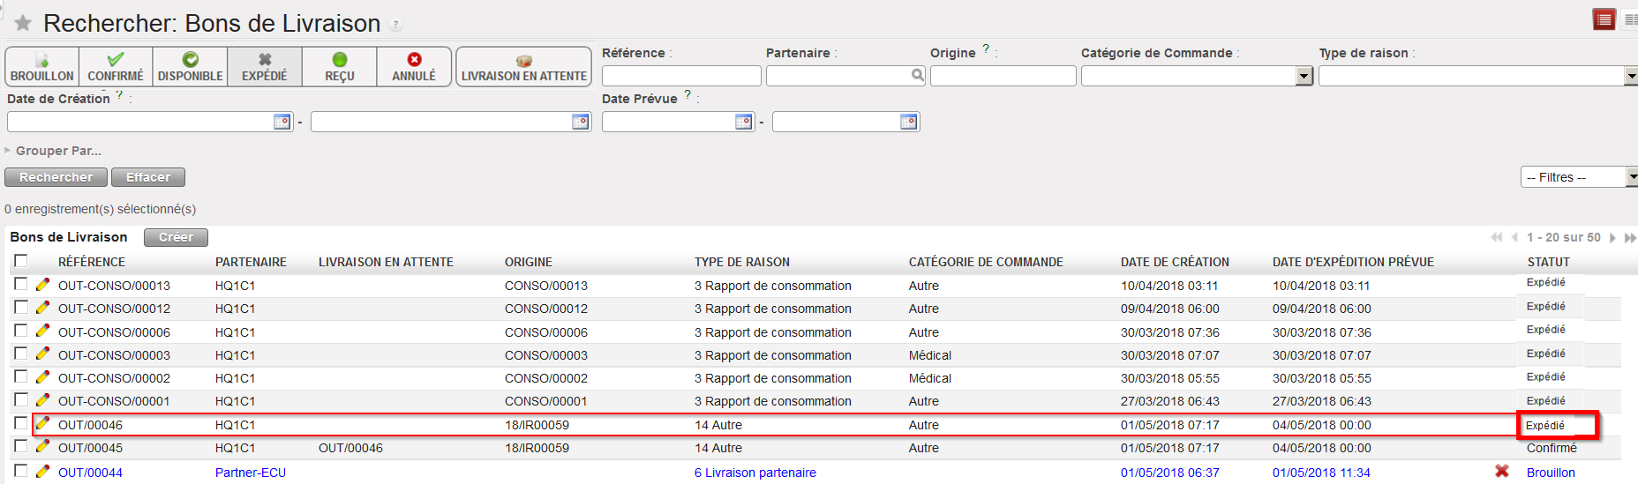Filter by Confirmé status
The height and width of the screenshot is (484, 1638).
click(116, 67)
